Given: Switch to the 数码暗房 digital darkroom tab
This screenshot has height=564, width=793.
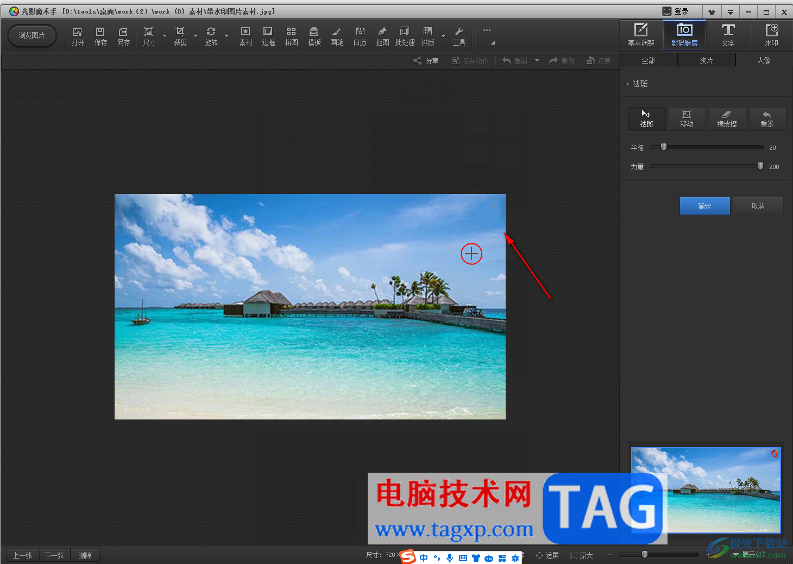Looking at the screenshot, I should (684, 35).
